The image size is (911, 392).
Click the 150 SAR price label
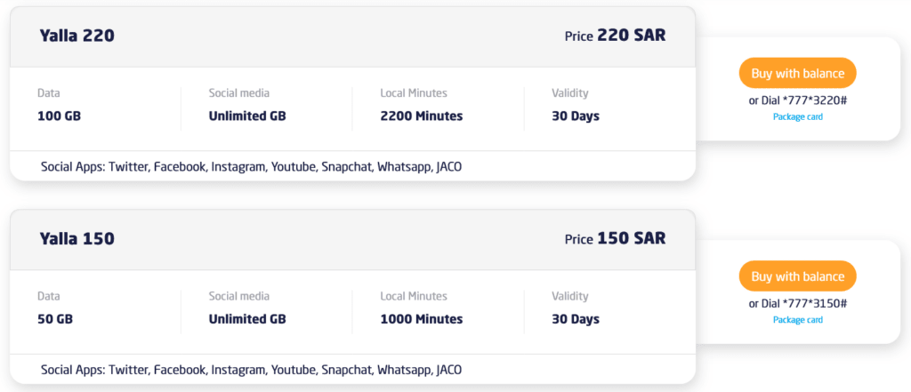pos(631,238)
